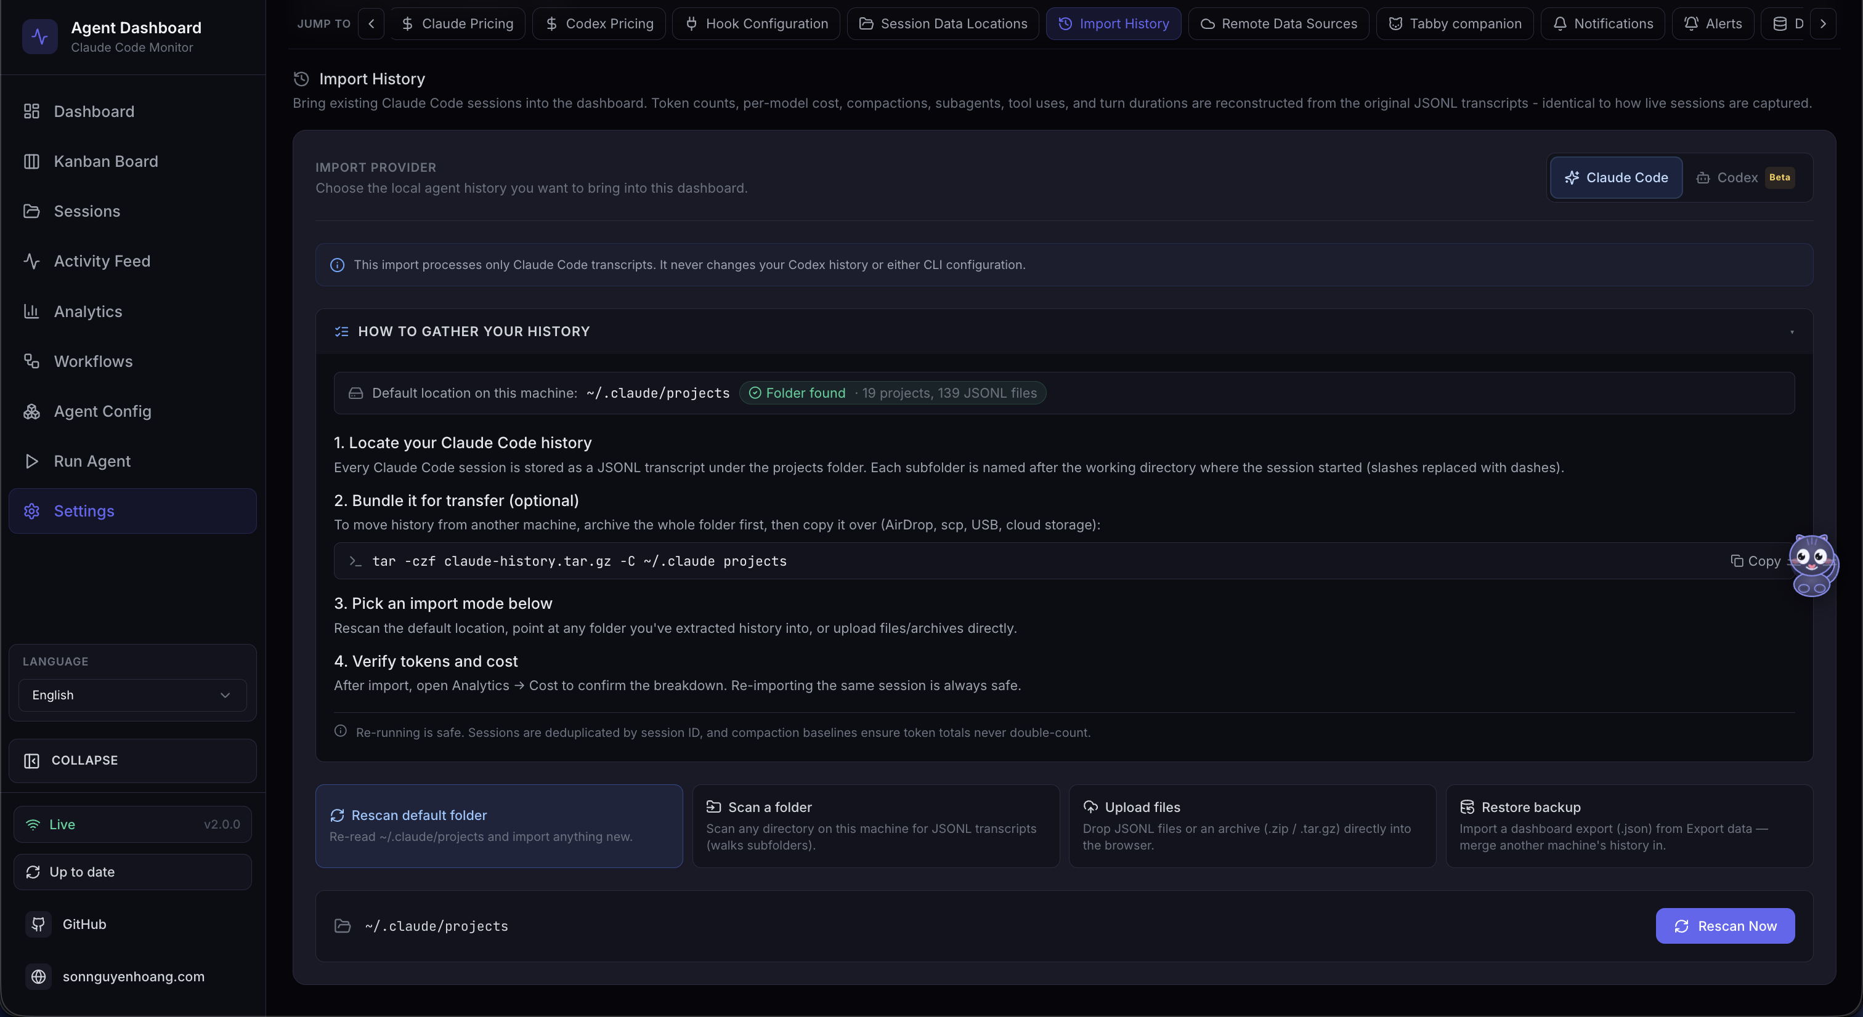Viewport: 1863px width, 1017px height.
Task: Click the Settings gear icon in sidebar
Action: [31, 511]
